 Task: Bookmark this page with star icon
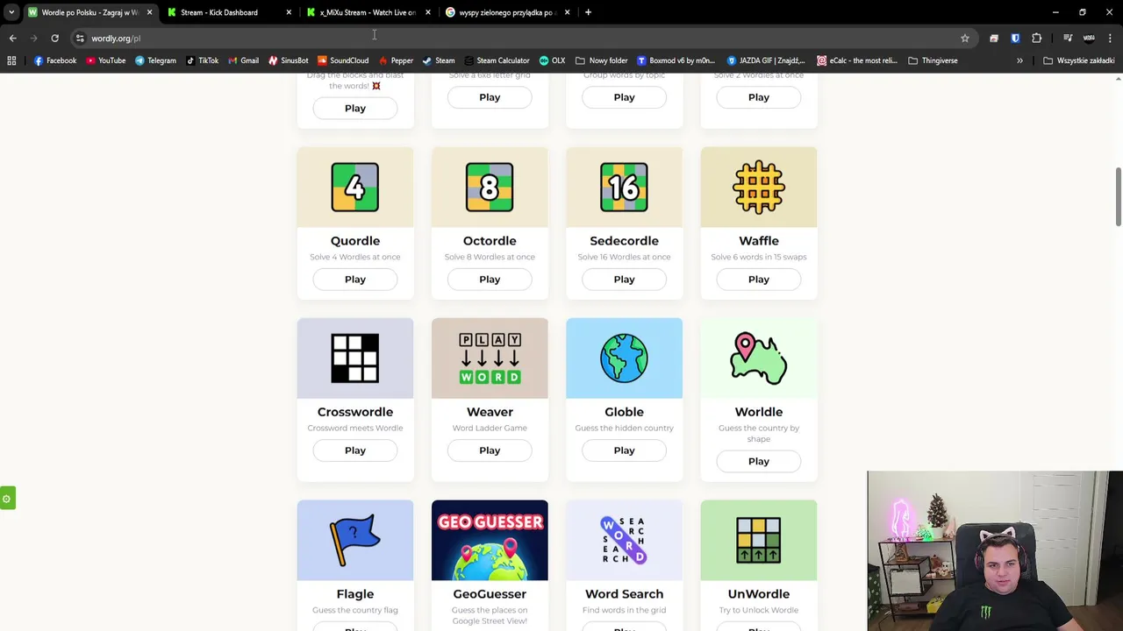coord(965,38)
